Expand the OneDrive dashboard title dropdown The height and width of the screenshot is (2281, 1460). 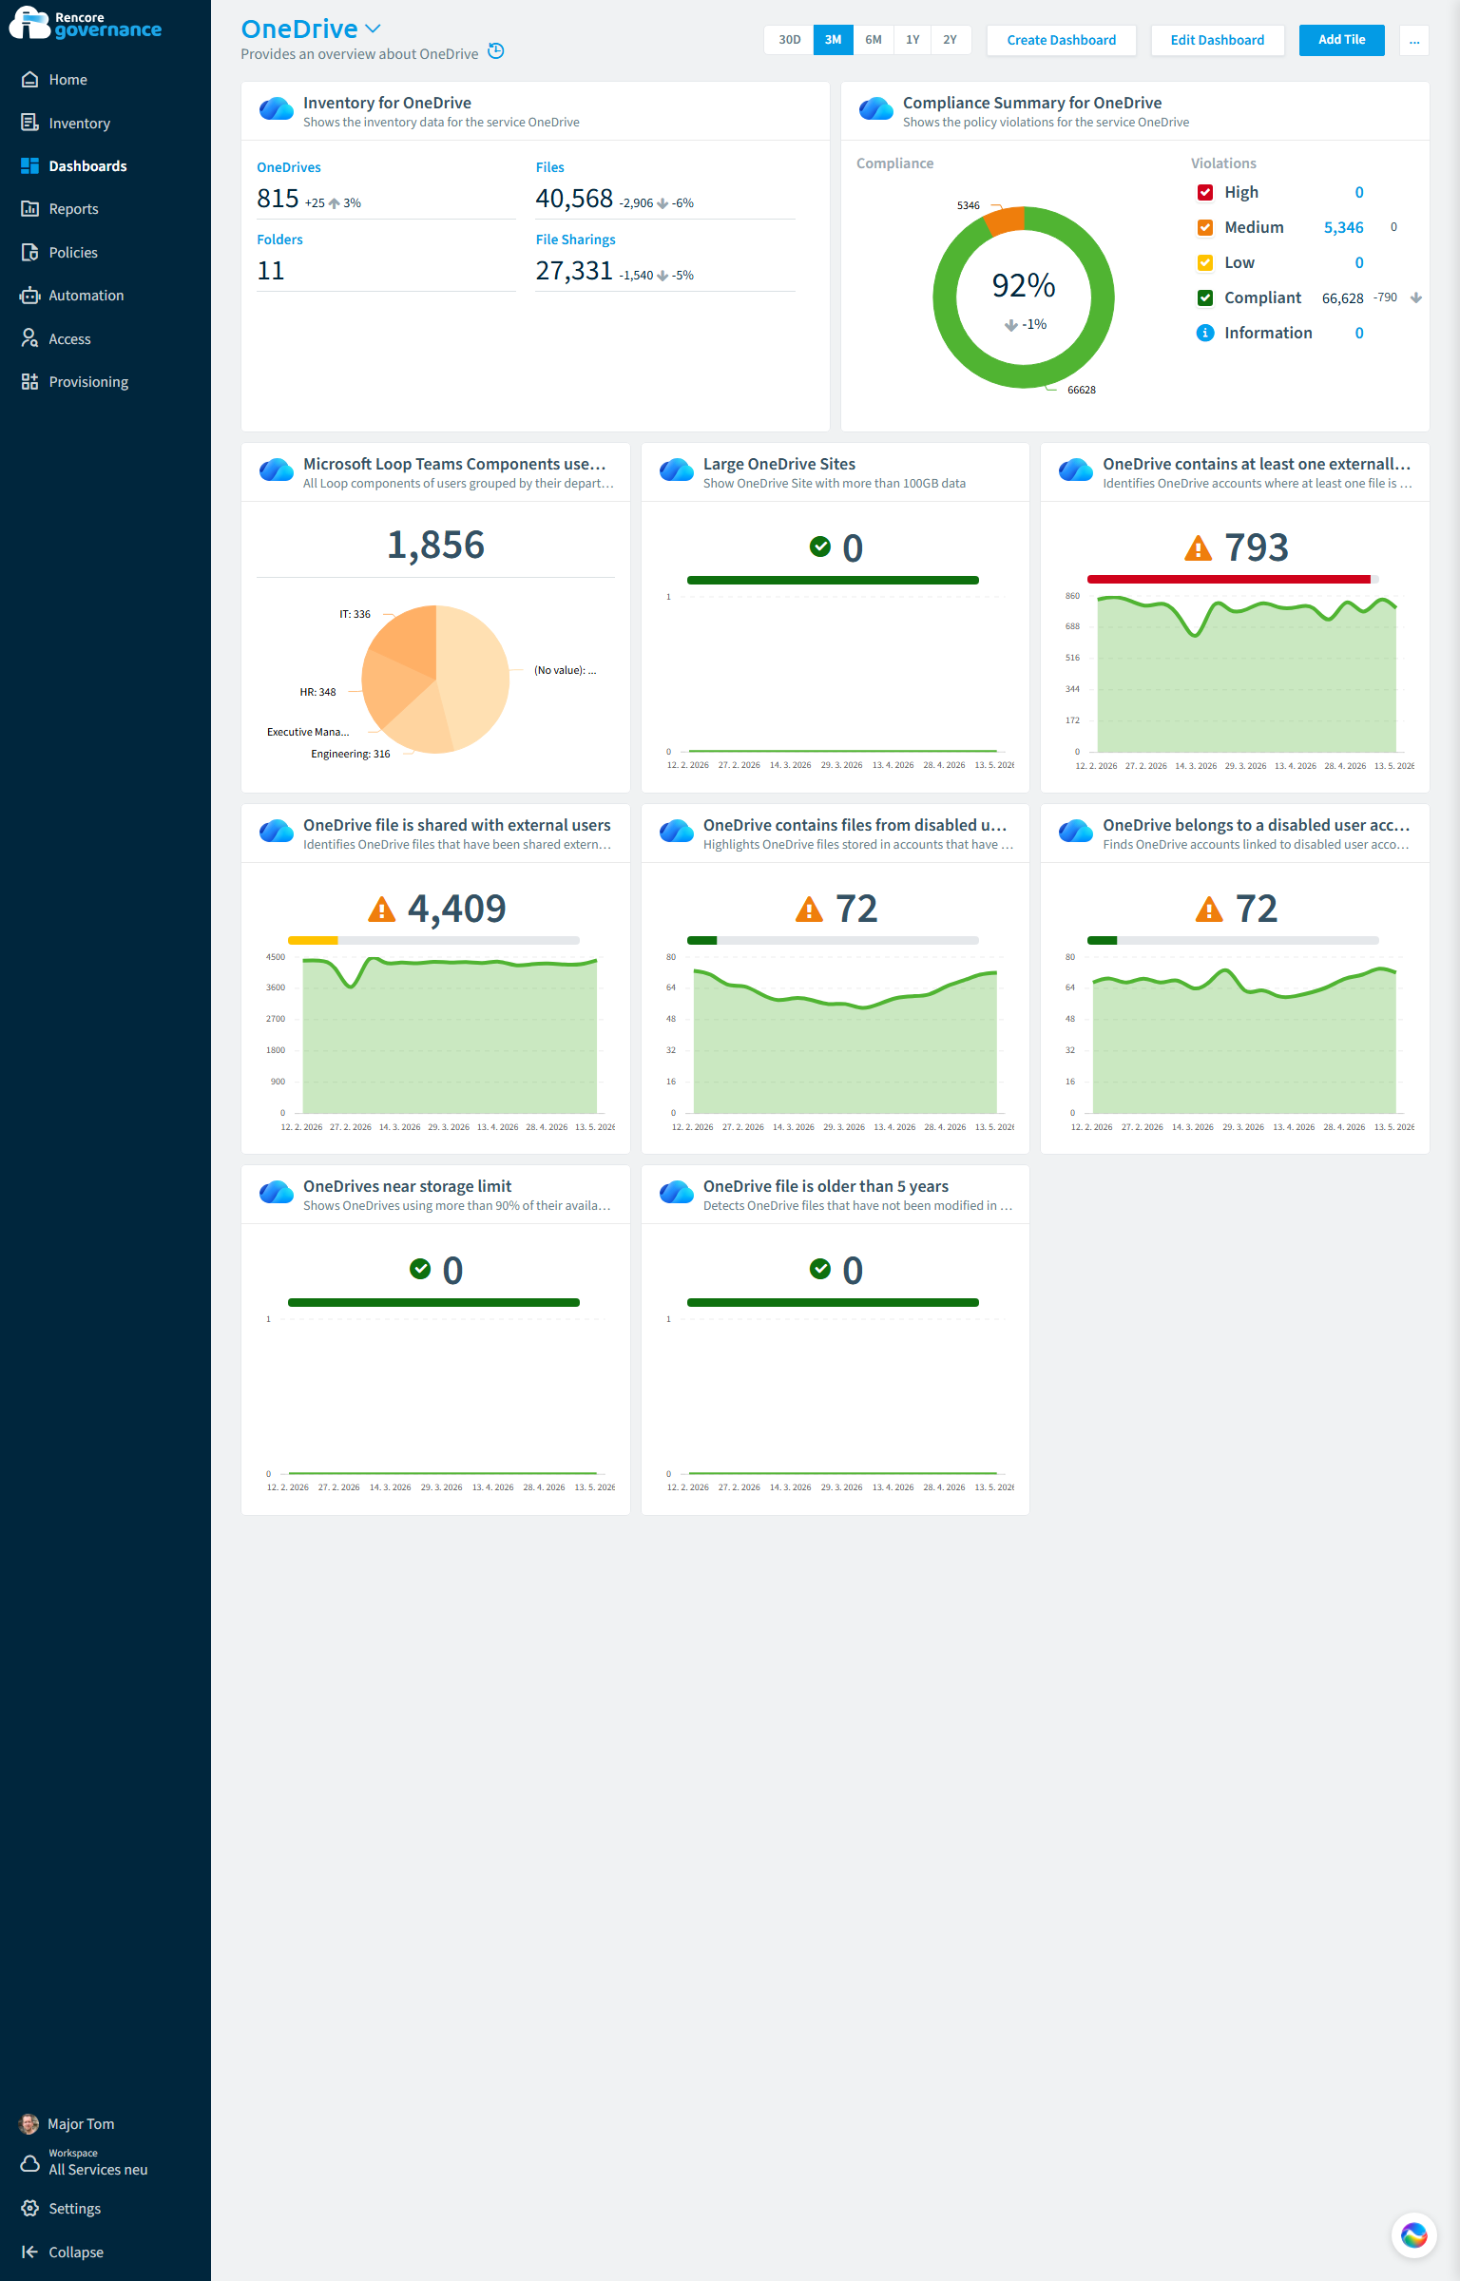click(373, 29)
